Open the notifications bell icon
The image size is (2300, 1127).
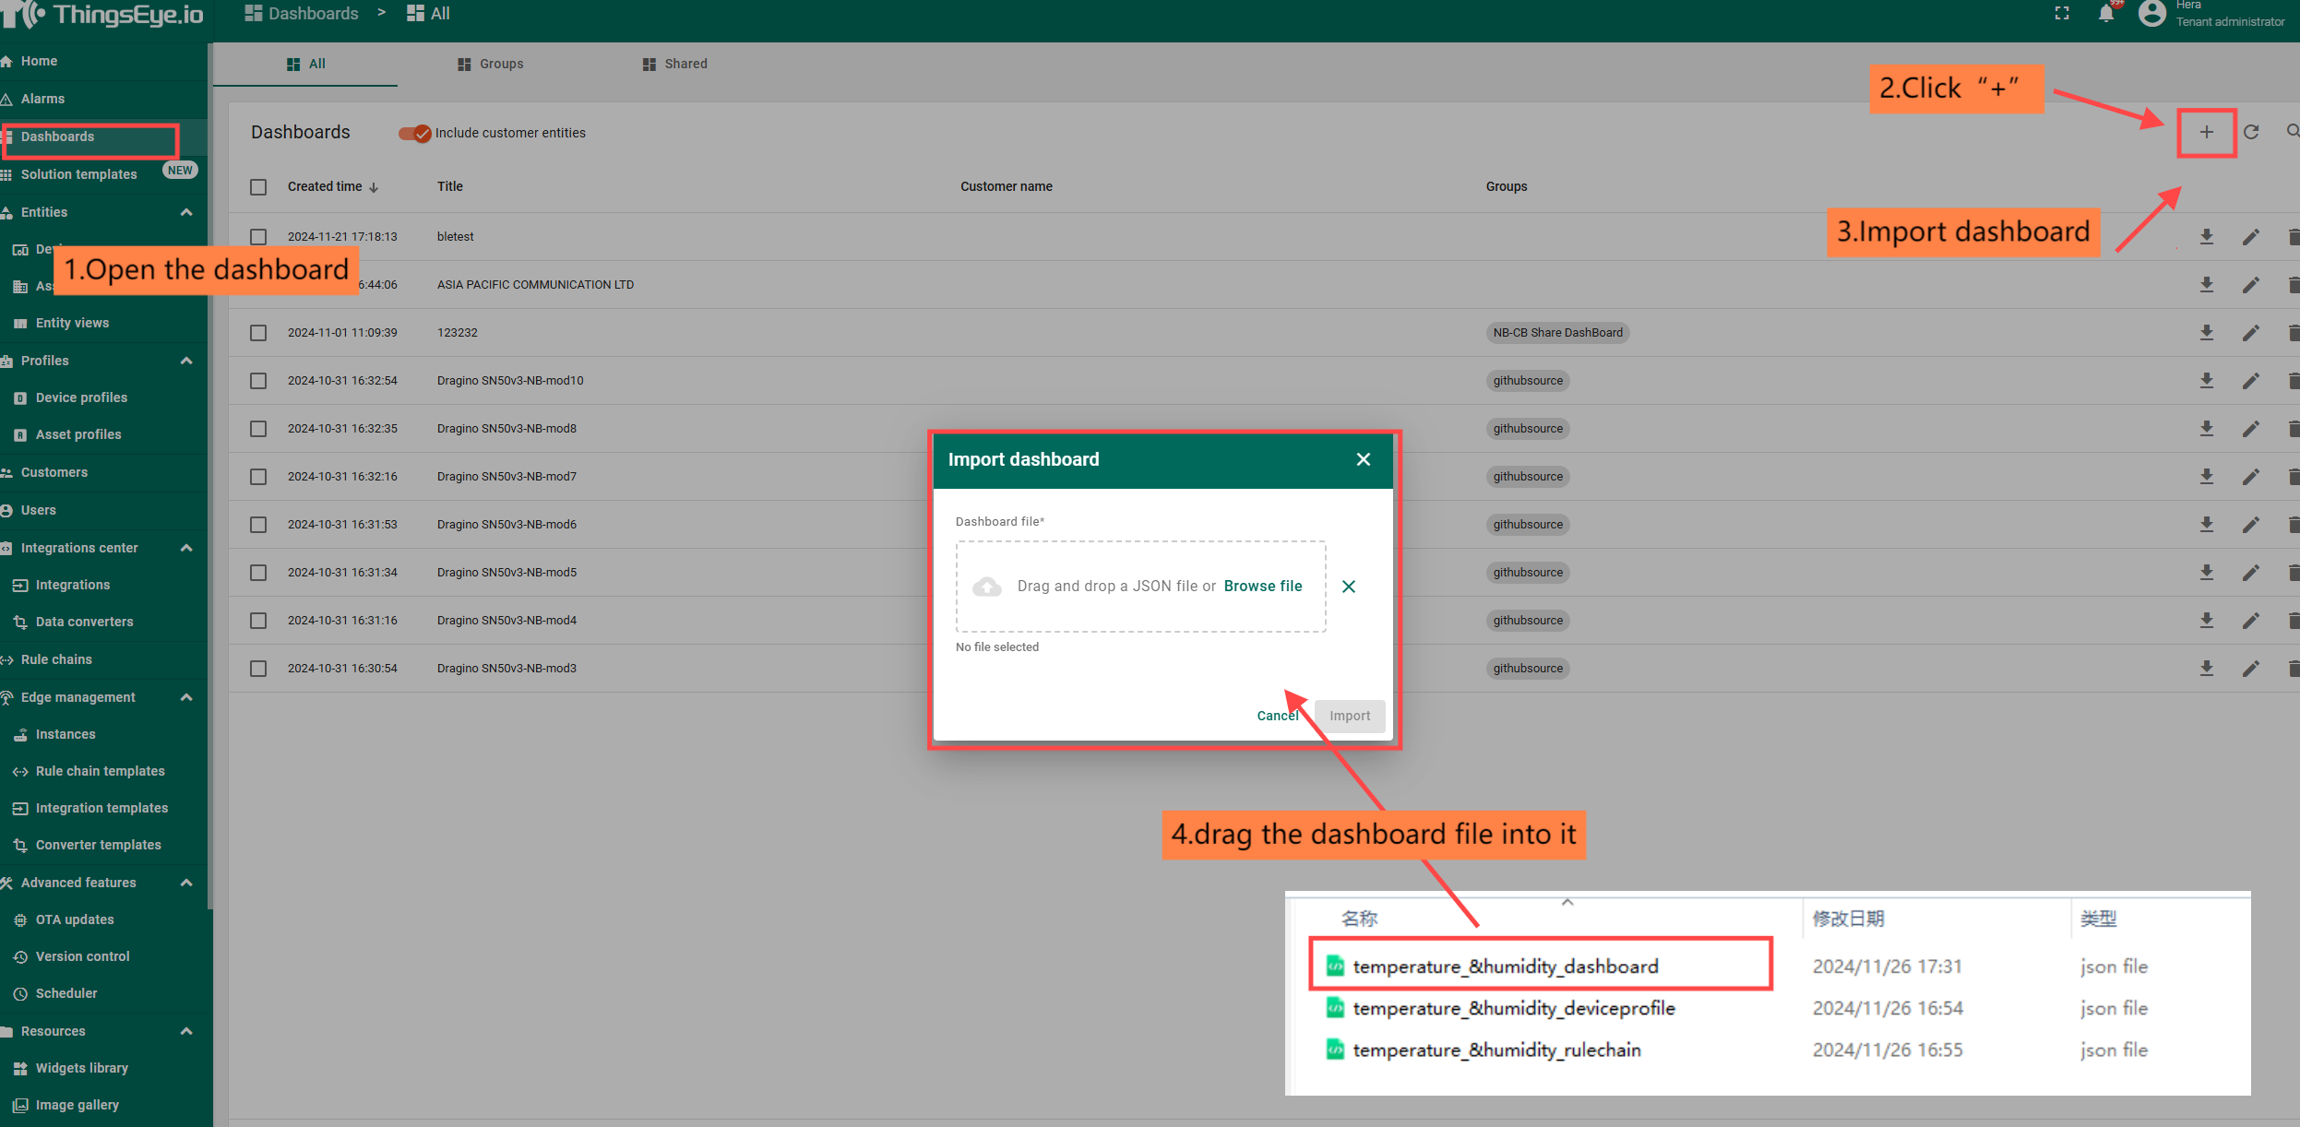click(2105, 14)
